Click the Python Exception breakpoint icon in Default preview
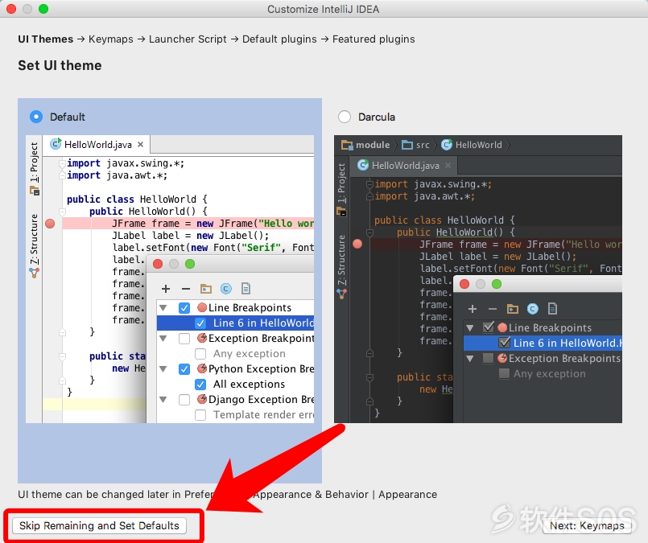 202,368
